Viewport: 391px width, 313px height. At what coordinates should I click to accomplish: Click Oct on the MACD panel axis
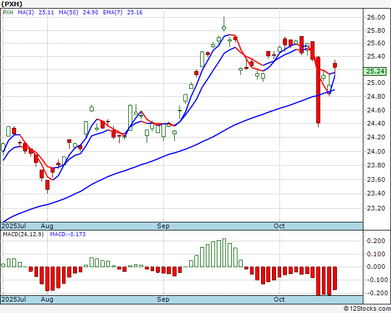tap(279, 299)
